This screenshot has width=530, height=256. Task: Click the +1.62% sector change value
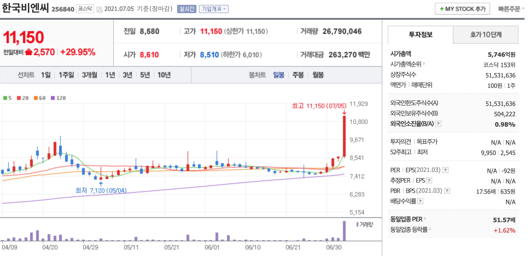[505, 230]
